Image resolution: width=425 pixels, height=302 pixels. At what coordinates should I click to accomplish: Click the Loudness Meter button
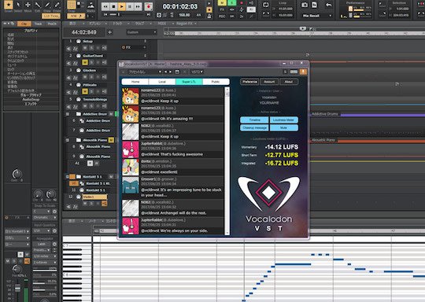pyautogui.click(x=284, y=120)
